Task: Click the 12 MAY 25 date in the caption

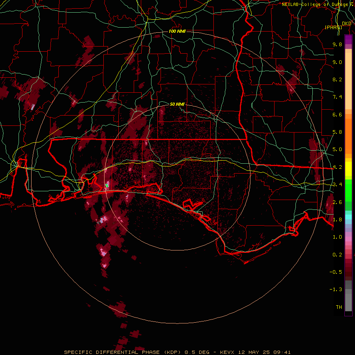Action: (255, 352)
